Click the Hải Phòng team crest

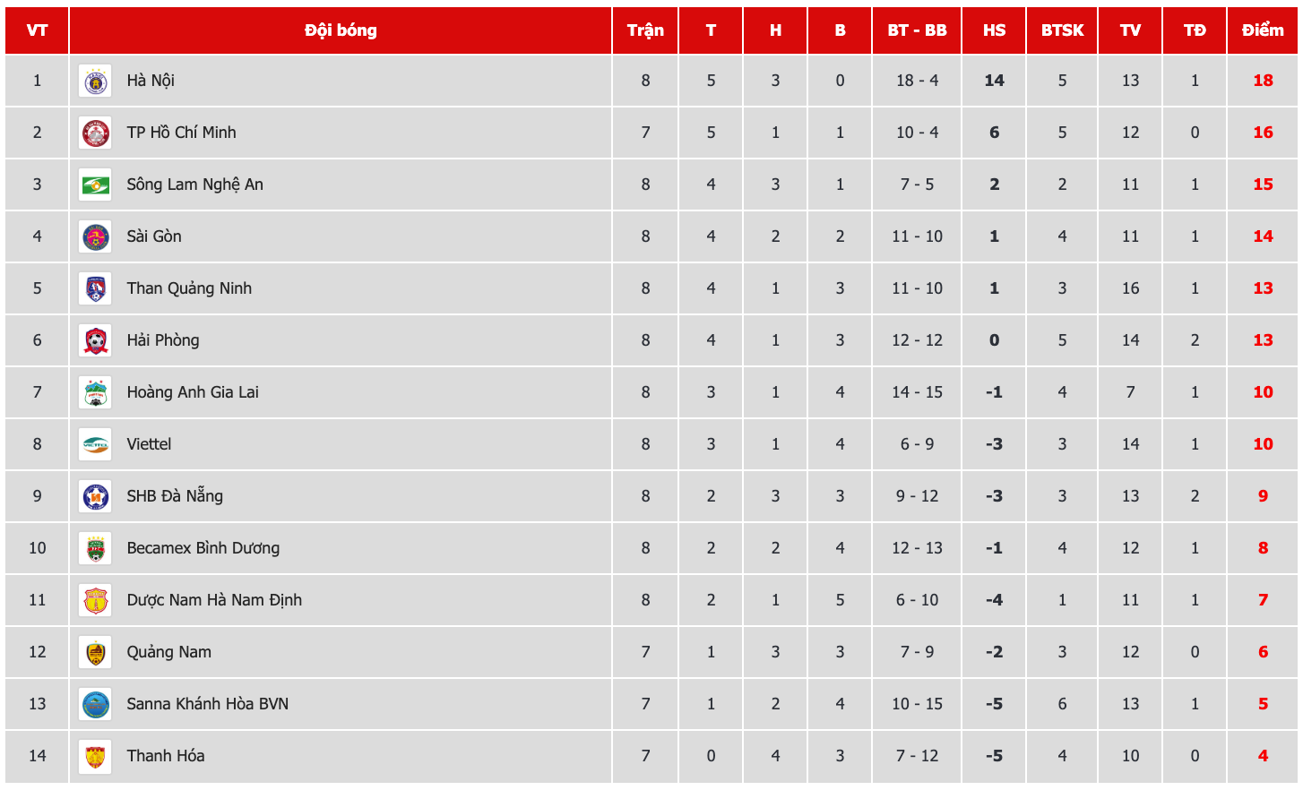click(95, 341)
